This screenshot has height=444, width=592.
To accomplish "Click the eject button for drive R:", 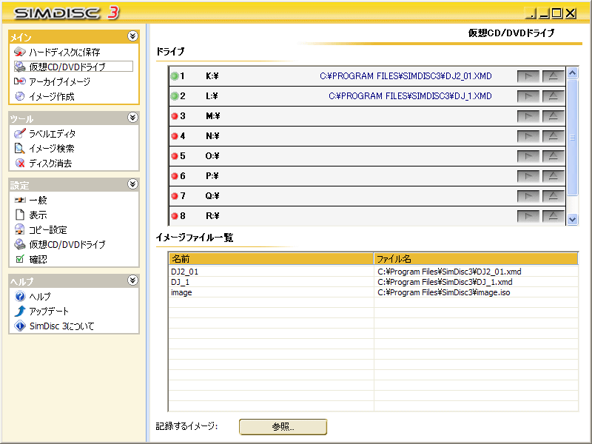I will [x=553, y=216].
